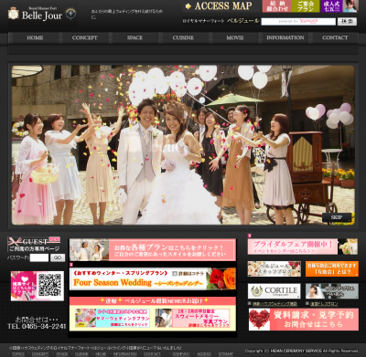366x357 pixels.
Task: Click the 検索 search button
Action: (347, 22)
